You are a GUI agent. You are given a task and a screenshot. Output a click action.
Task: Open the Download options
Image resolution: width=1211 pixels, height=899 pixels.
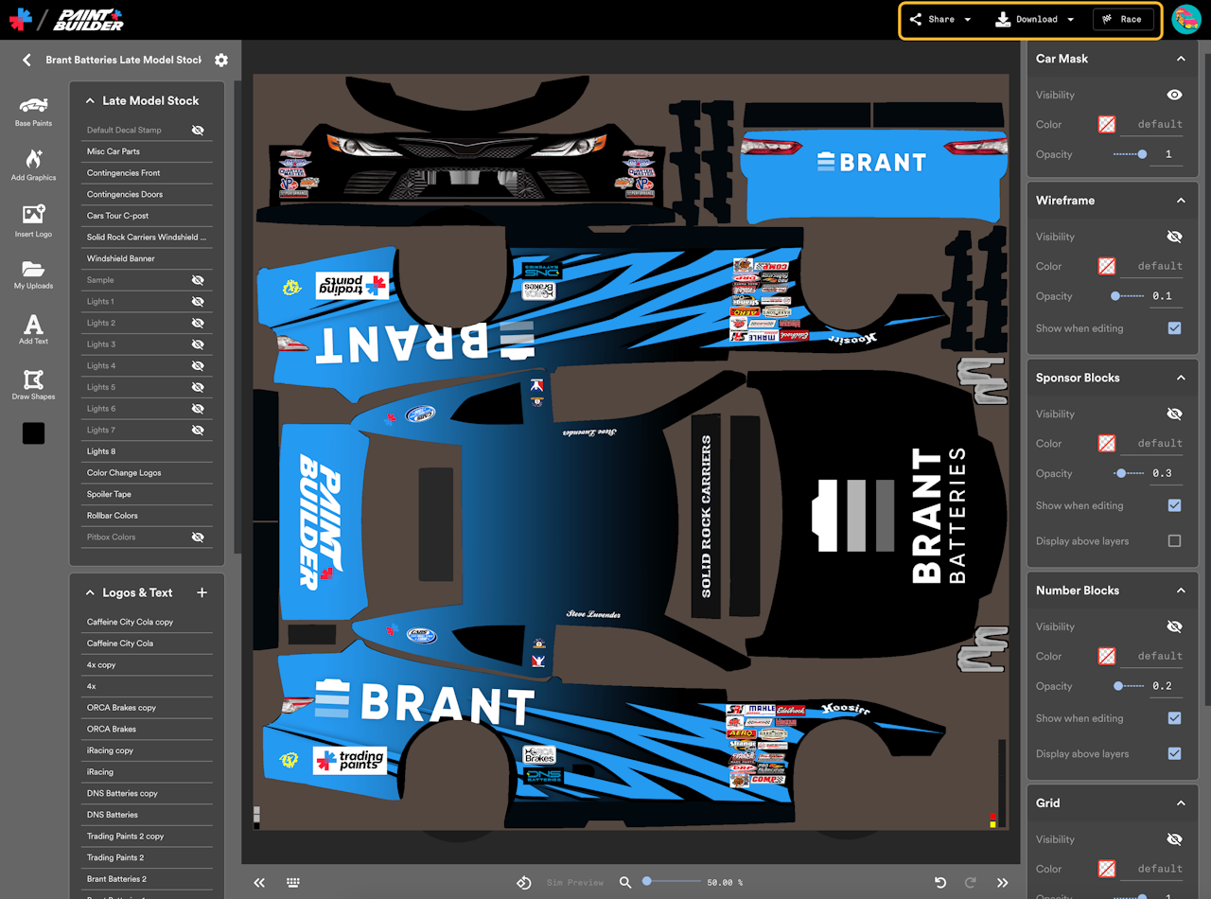click(1036, 19)
